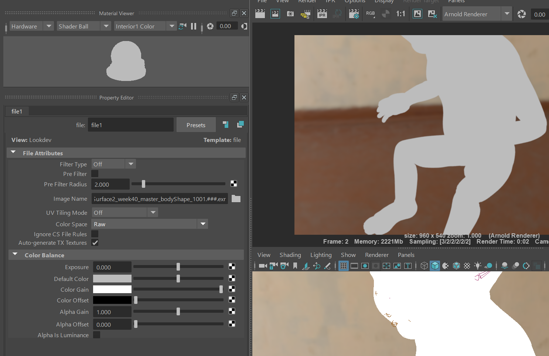Screen dimensions: 549x356
Task: Open the Arnold Renderer dropdown
Action: pos(507,14)
